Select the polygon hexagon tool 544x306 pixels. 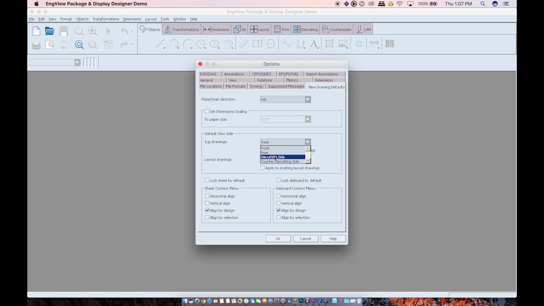(271, 44)
